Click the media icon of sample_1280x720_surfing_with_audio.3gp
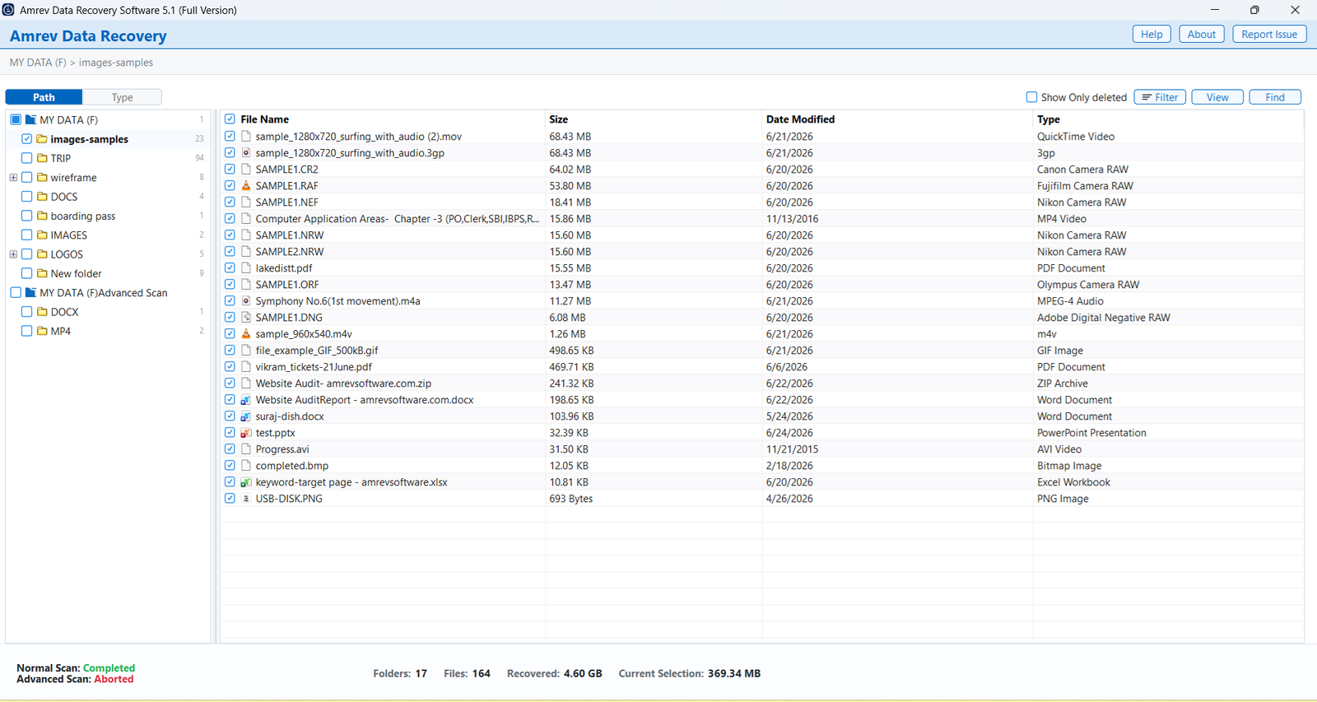This screenshot has height=702, width=1317. point(245,153)
